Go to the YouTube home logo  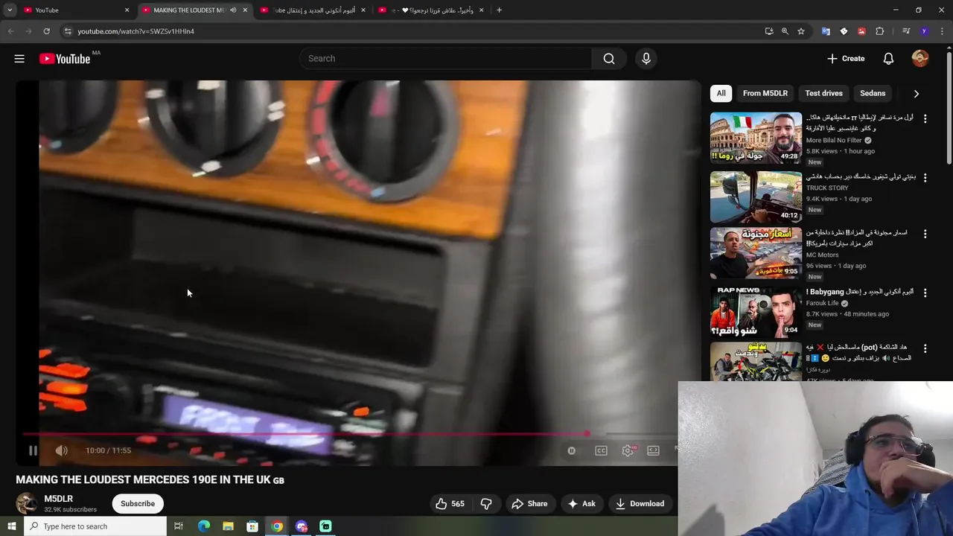point(65,59)
